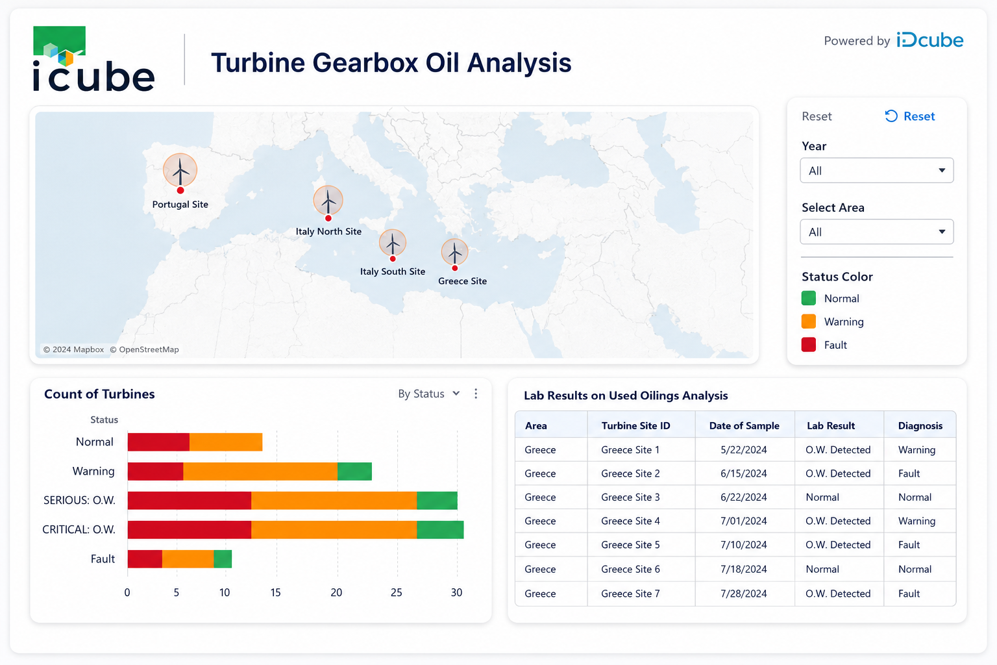This screenshot has width=997, height=665.
Task: Click the green segment of SERIOUS: O.W. bar
Action: [x=437, y=501]
